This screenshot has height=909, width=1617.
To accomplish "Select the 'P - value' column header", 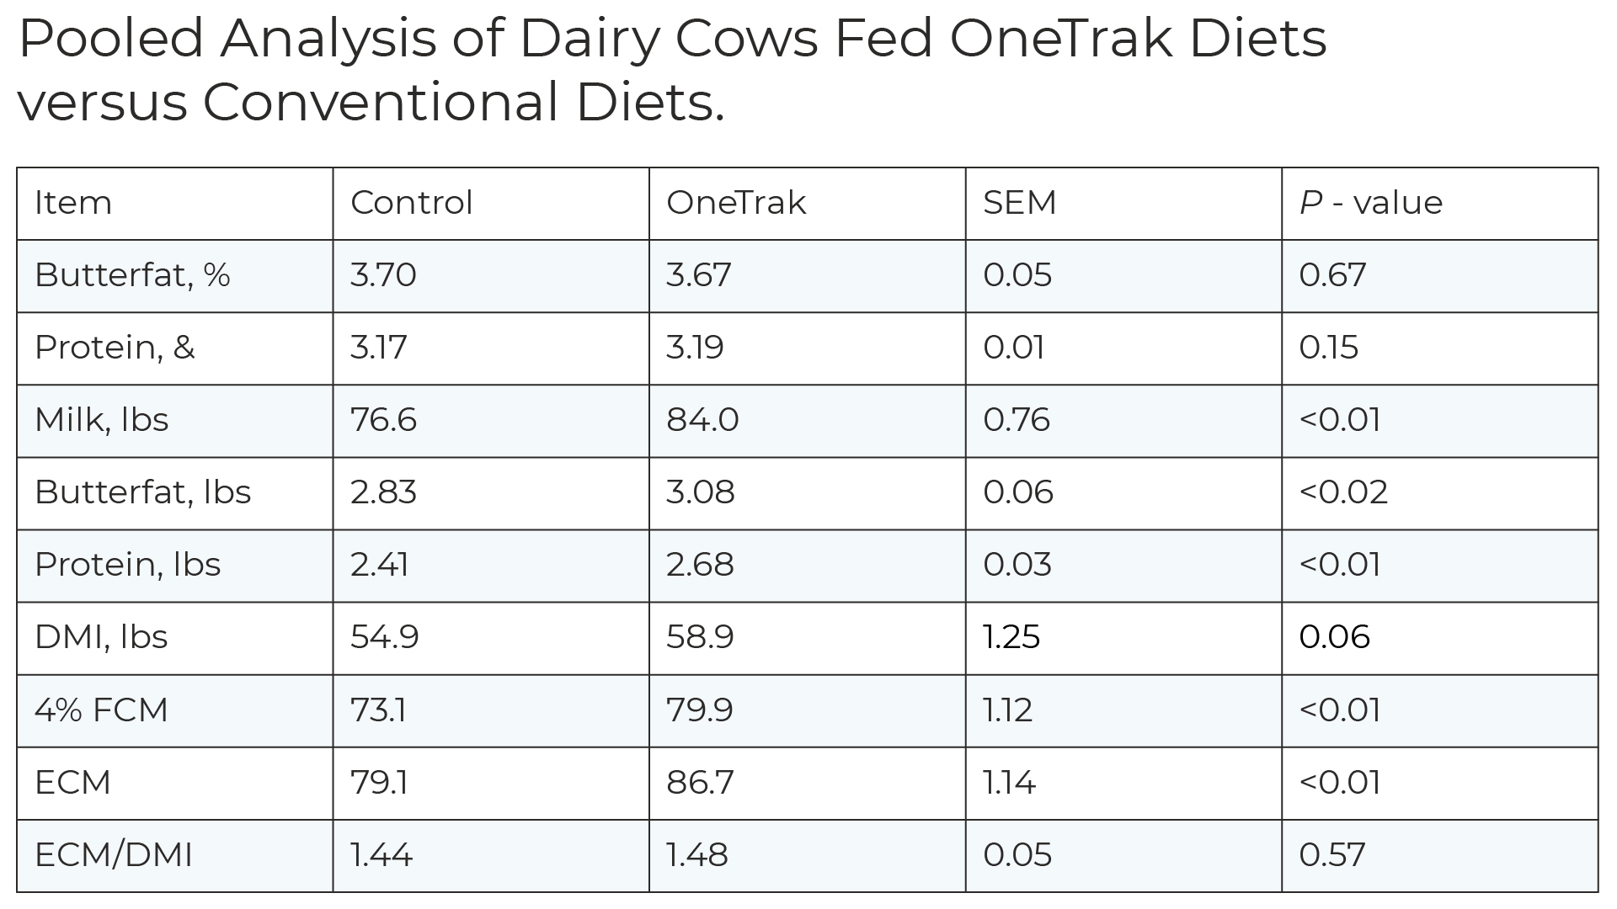I will (1370, 203).
